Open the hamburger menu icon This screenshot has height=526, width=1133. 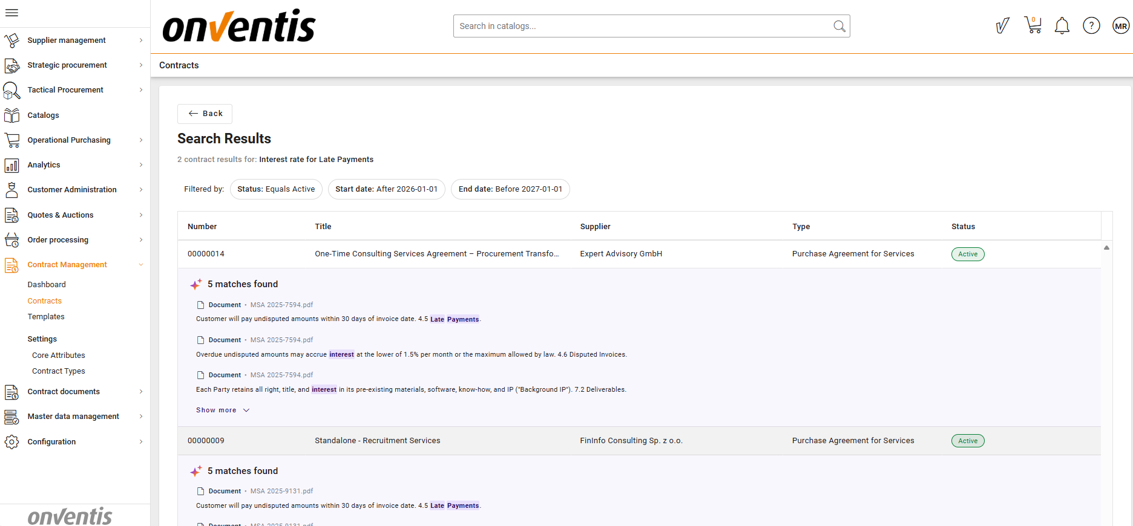coord(11,13)
